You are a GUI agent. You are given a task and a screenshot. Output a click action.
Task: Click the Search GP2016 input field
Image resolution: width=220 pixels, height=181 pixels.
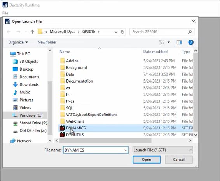(162, 32)
